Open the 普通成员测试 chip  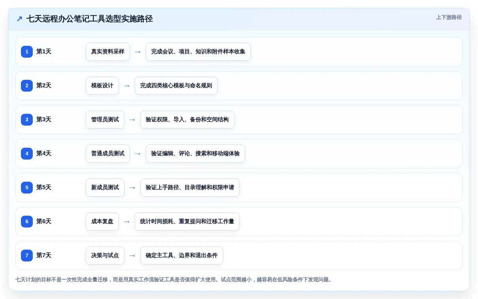click(x=108, y=154)
